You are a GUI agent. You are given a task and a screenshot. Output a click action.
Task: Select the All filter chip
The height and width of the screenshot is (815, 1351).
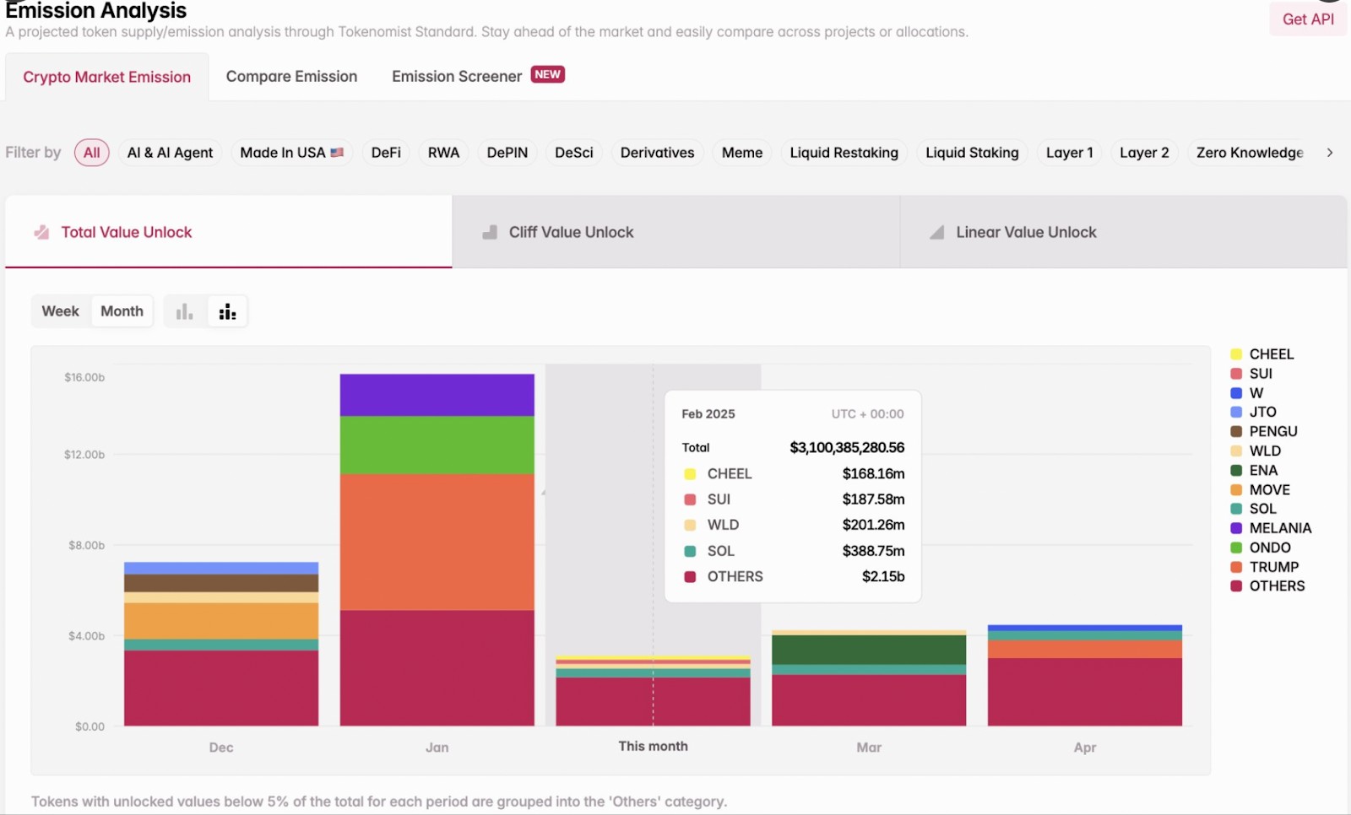92,153
